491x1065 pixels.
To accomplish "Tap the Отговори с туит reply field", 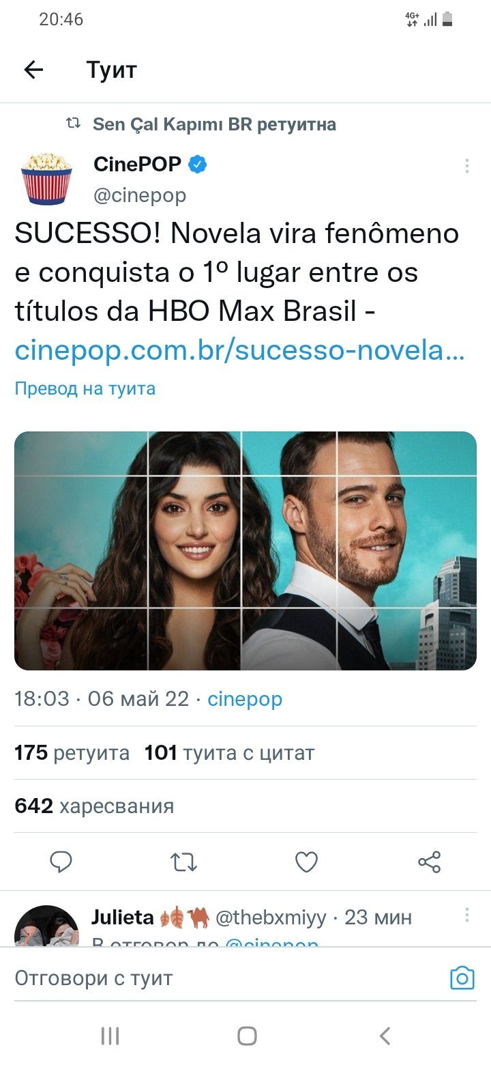I will [225, 978].
